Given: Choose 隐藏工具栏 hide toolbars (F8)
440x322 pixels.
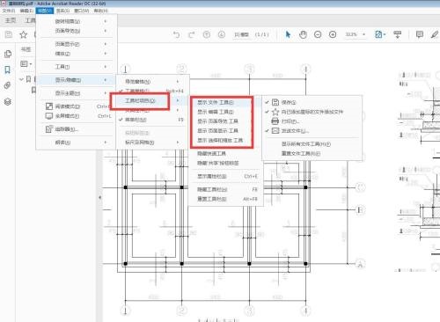Looking at the screenshot, I should [226, 189].
